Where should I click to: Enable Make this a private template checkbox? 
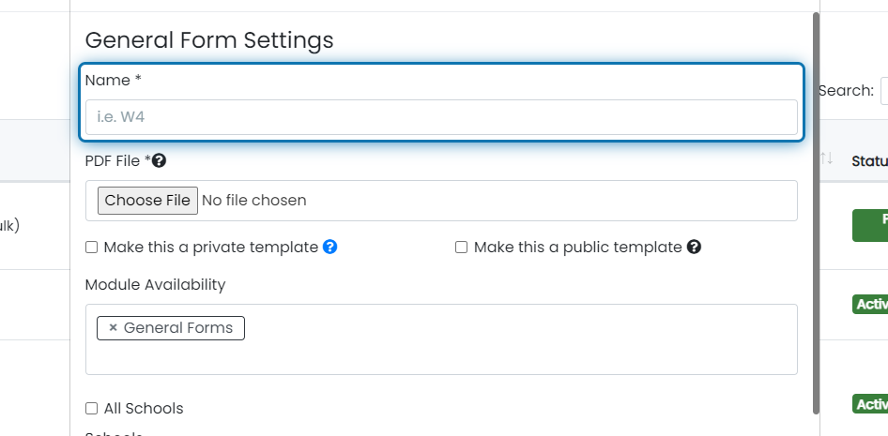(91, 248)
